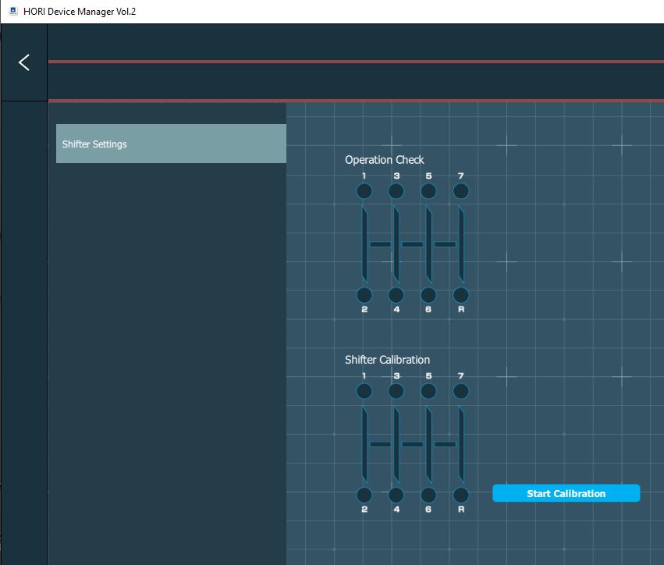Click gear 3 circle in Shifter Calibration
Image resolution: width=664 pixels, height=565 pixels.
pos(396,391)
